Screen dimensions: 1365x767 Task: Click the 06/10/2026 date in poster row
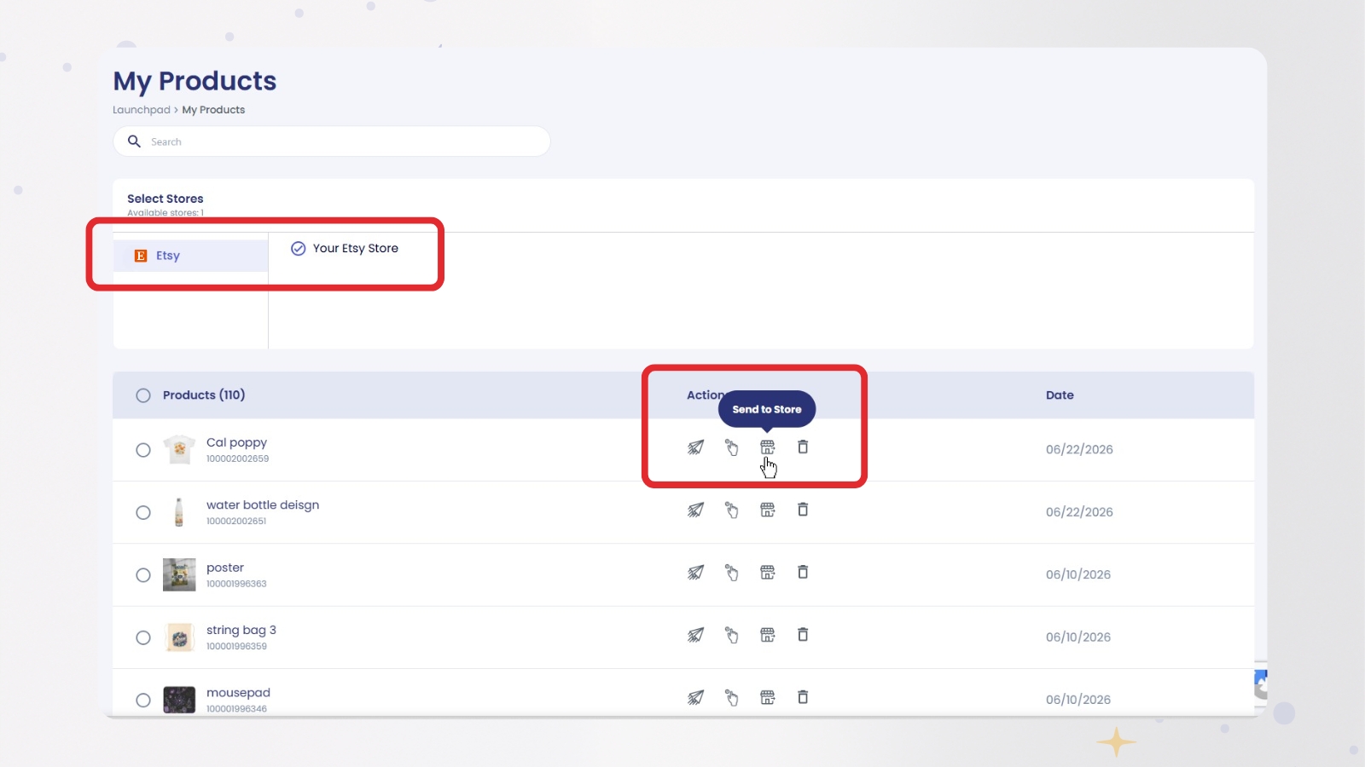[x=1078, y=574]
